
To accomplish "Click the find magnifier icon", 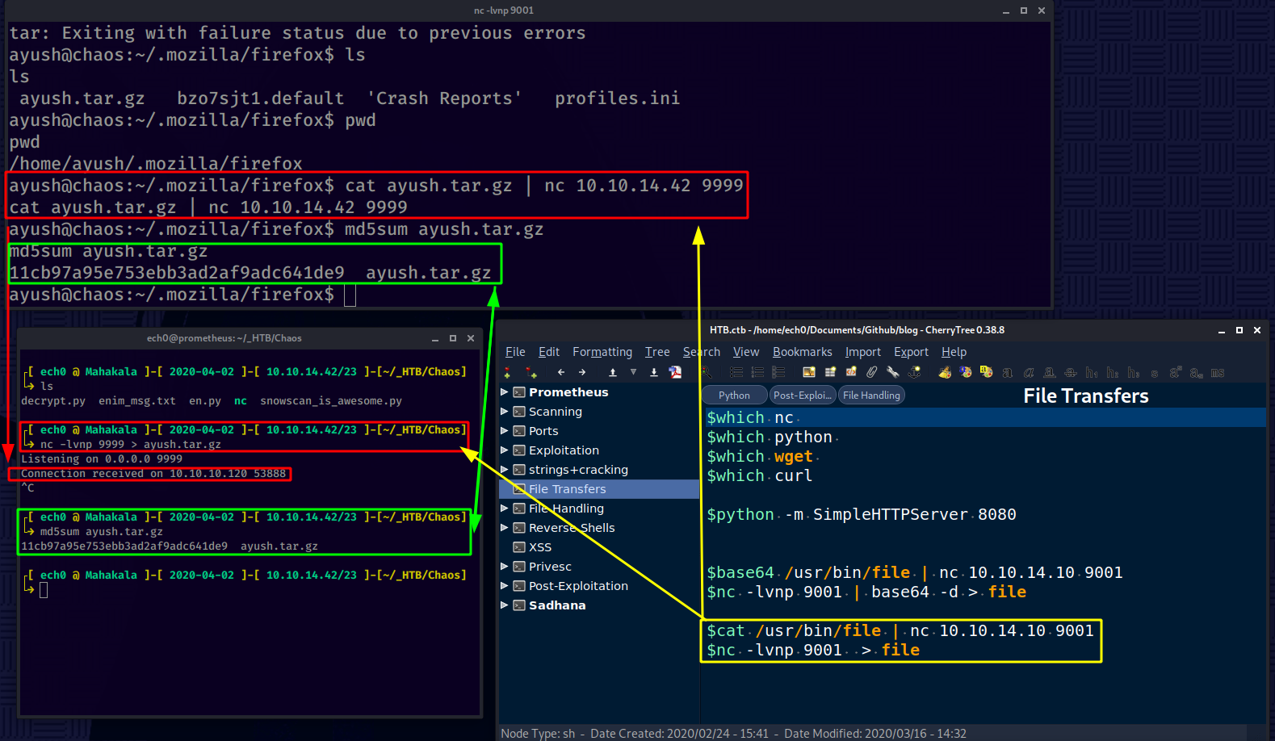I will (x=707, y=372).
